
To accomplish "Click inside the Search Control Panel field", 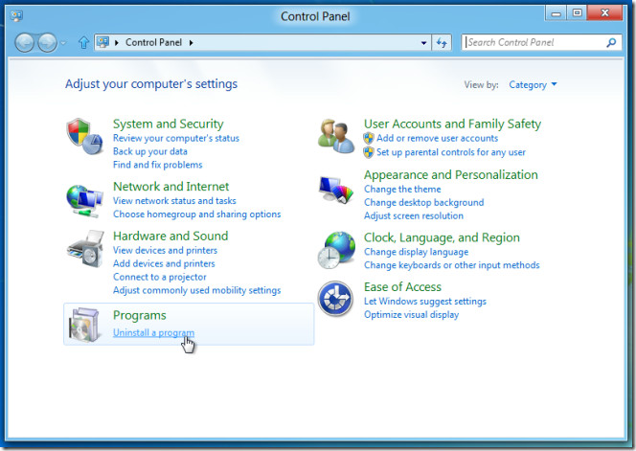I will (x=534, y=42).
